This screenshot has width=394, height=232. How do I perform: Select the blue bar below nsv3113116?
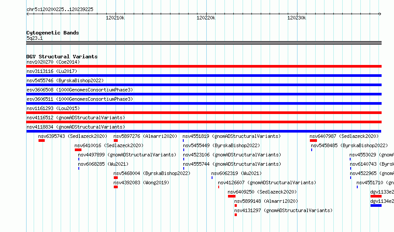click(204, 76)
